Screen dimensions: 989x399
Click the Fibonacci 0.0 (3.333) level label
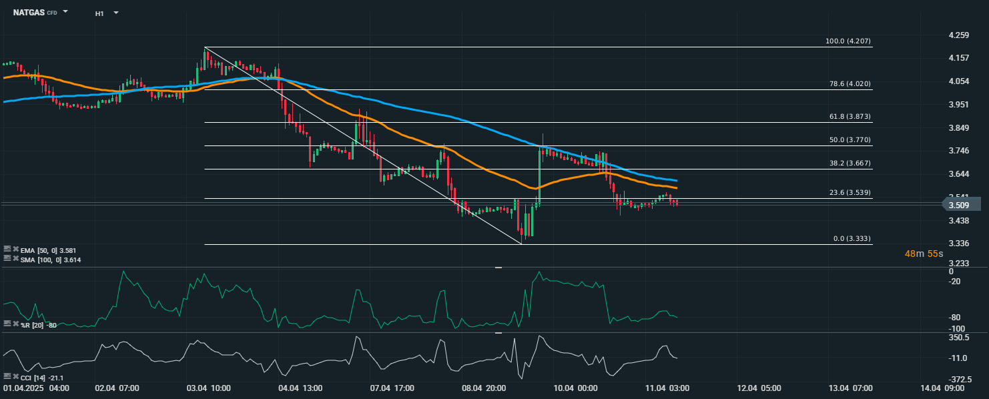(852, 239)
